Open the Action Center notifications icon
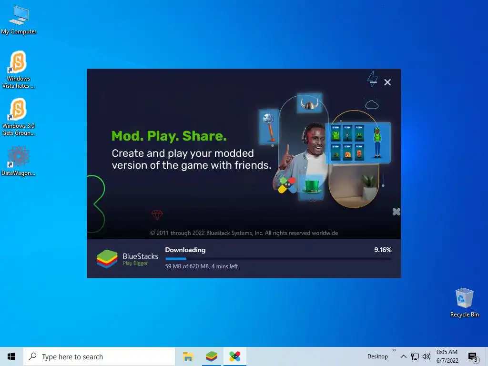The image size is (488, 366). tap(473, 357)
